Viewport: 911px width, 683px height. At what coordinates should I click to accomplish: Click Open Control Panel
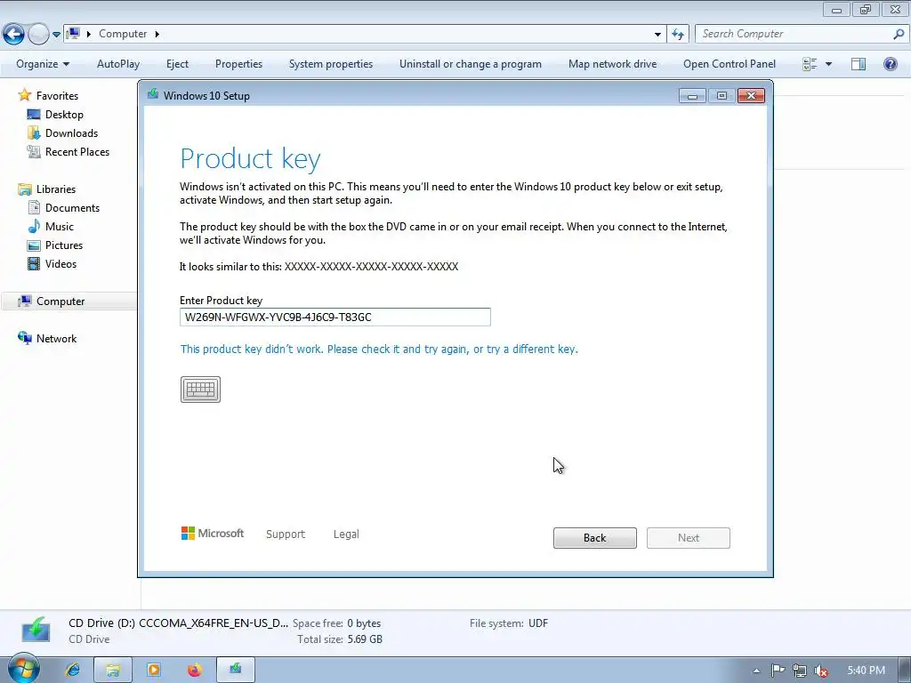730,64
